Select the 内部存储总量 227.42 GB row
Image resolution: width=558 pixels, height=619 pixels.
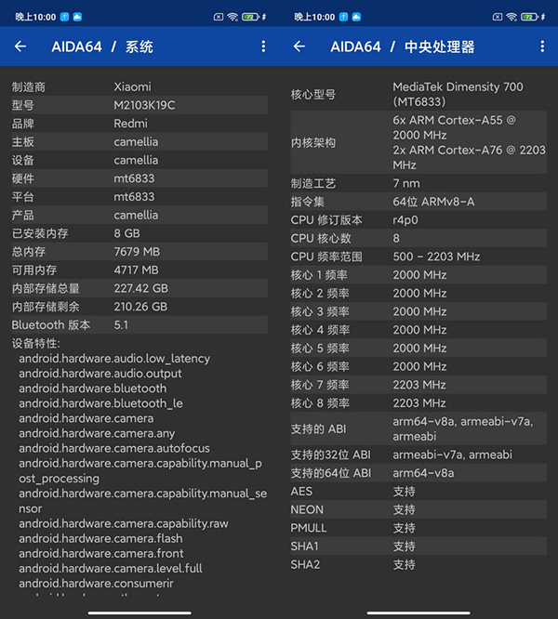pyautogui.click(x=139, y=288)
